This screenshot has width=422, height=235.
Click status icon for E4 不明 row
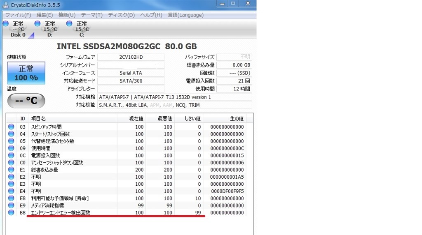coord(11,191)
